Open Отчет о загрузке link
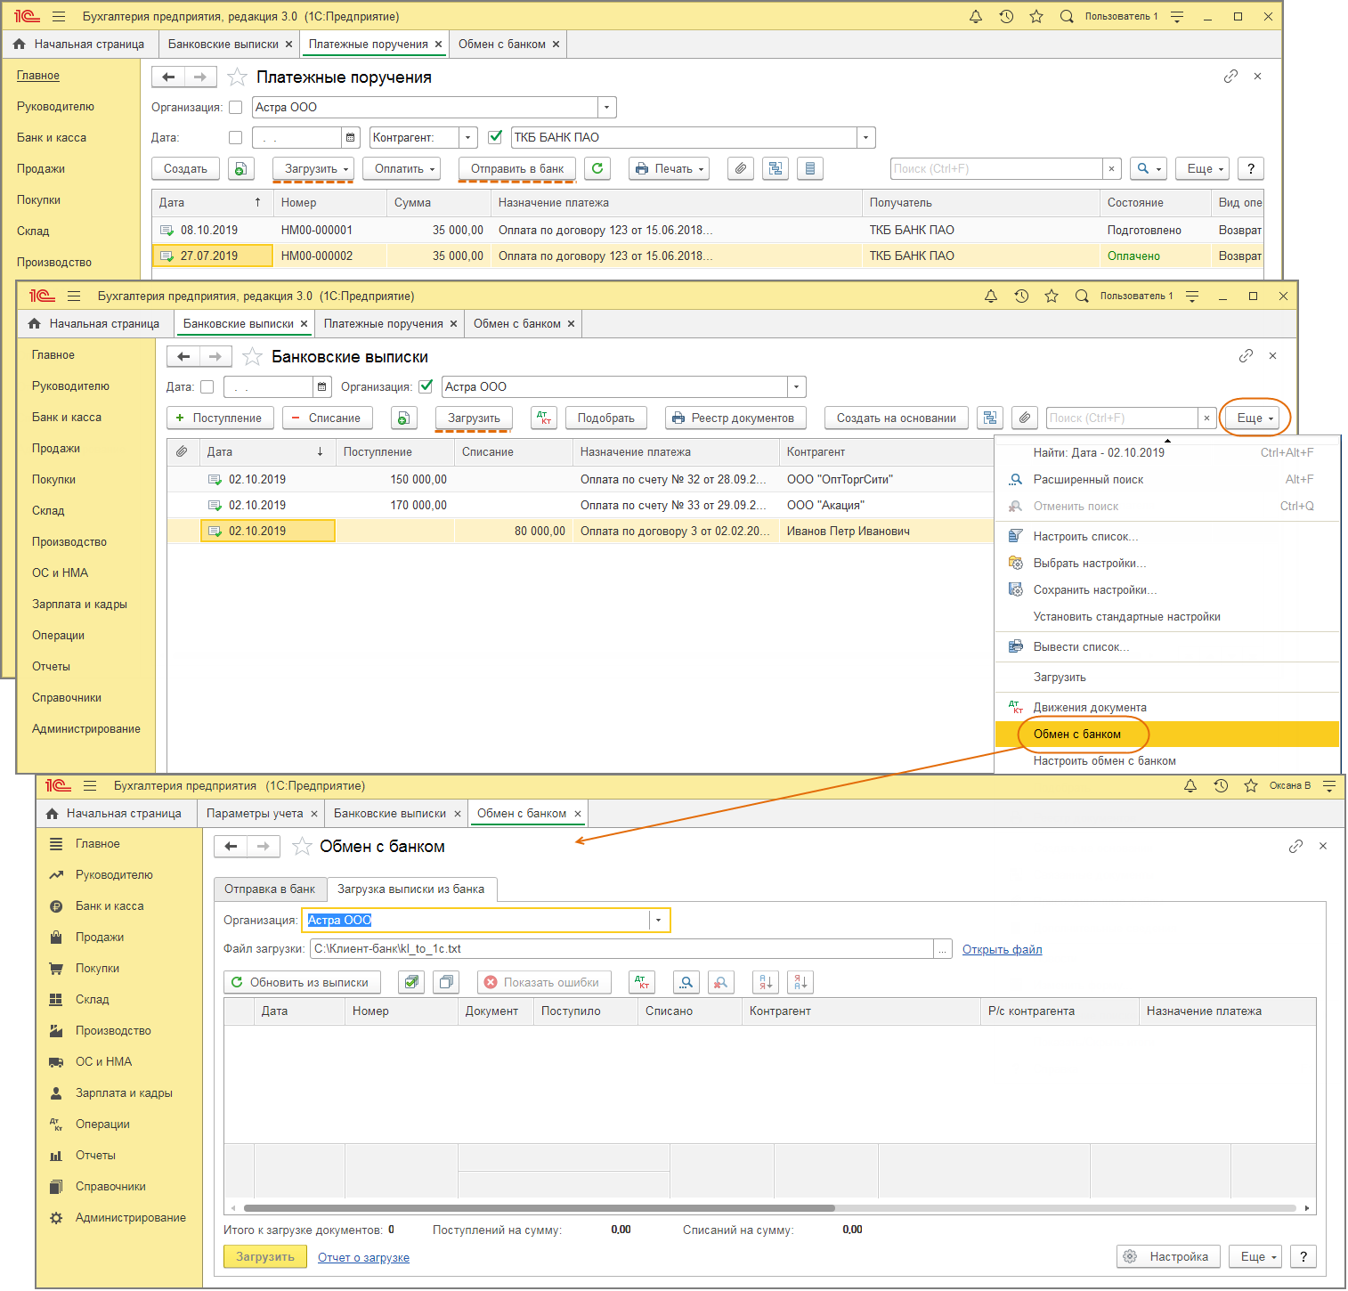The image size is (1348, 1291). coord(363,1257)
